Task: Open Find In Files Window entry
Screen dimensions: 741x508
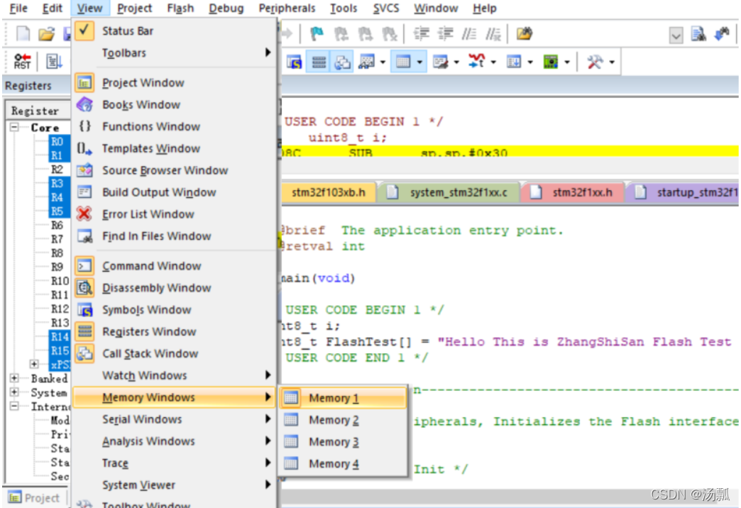Action: tap(175, 236)
